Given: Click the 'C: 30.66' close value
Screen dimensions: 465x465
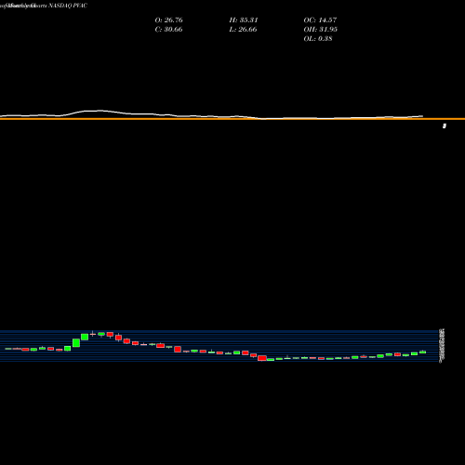Looking at the screenshot, I should (168, 30).
